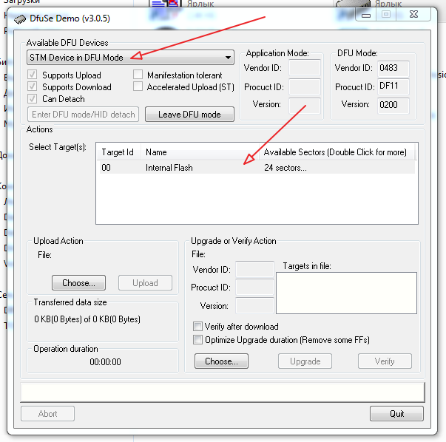Click file Vendor ID field in Upgrade group

pos(254,269)
